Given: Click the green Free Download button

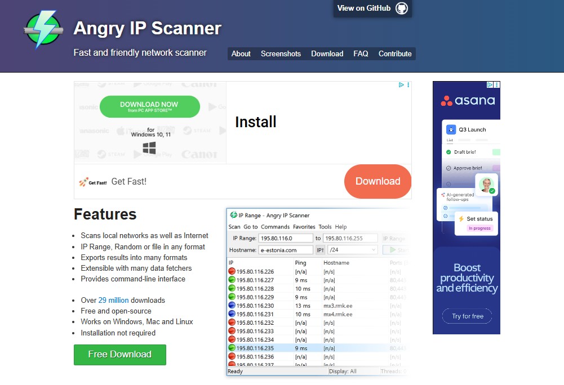Looking at the screenshot, I should [x=120, y=355].
